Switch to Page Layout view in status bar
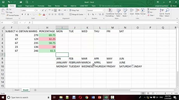 point(148,93)
